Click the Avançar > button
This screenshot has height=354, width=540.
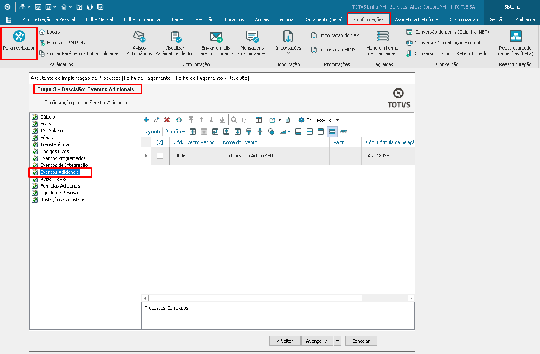[x=317, y=341]
